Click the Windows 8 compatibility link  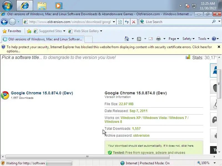[113, 122]
